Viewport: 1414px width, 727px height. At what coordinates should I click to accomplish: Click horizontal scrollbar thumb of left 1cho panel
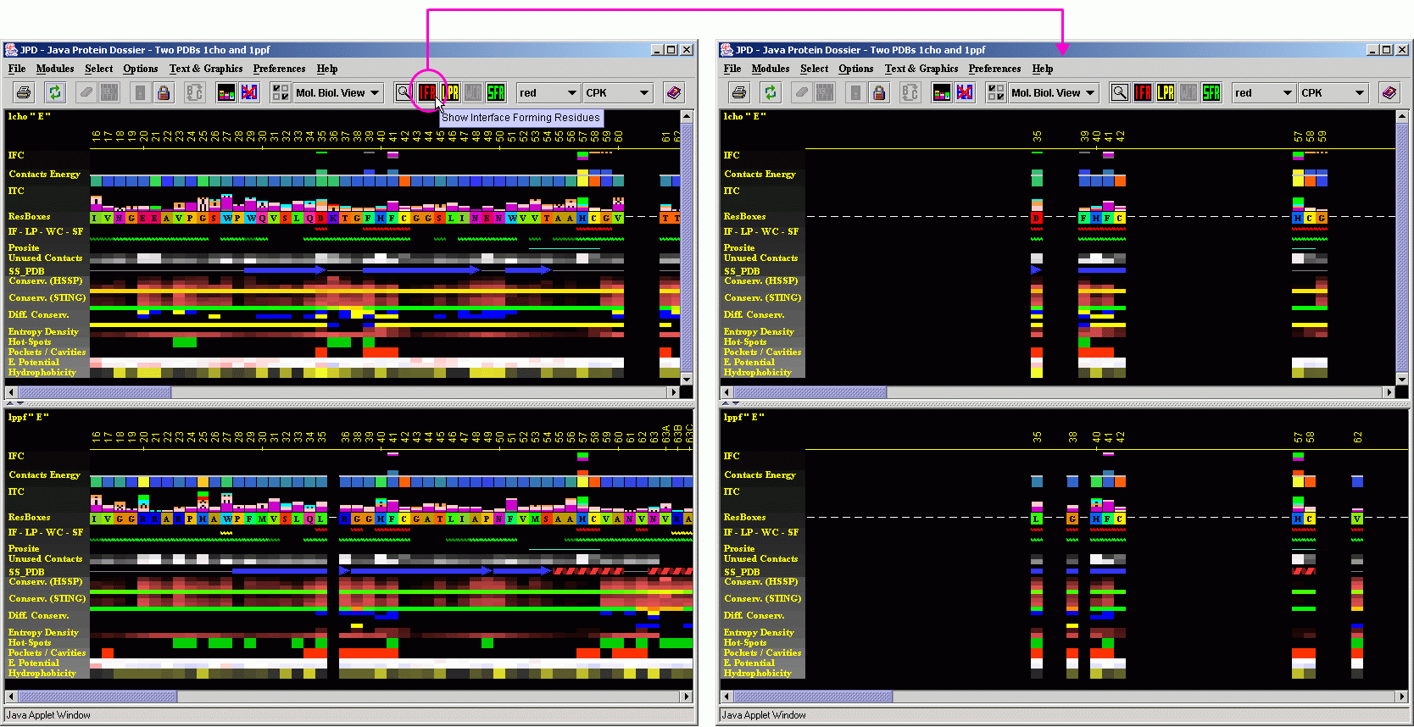click(x=95, y=392)
